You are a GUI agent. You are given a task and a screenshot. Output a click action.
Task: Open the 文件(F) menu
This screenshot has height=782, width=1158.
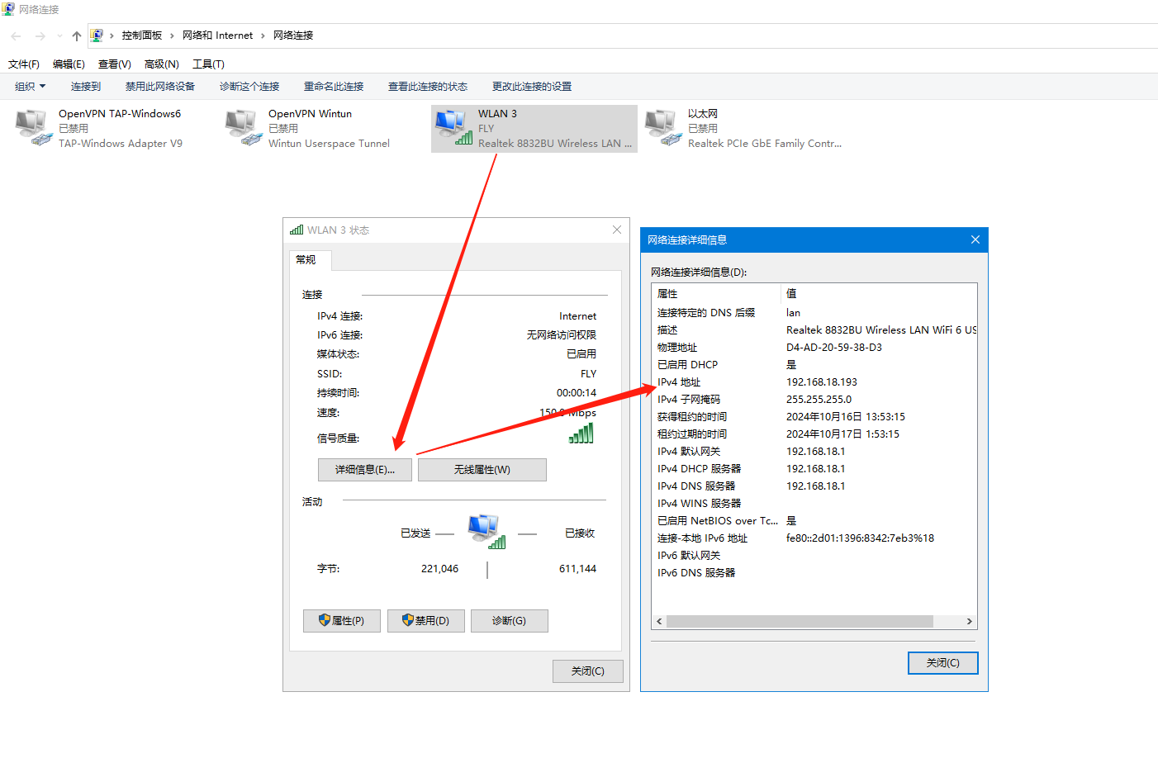(x=24, y=64)
